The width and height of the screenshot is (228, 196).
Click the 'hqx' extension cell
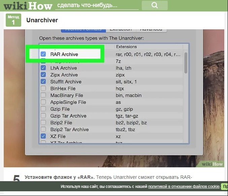(120, 89)
